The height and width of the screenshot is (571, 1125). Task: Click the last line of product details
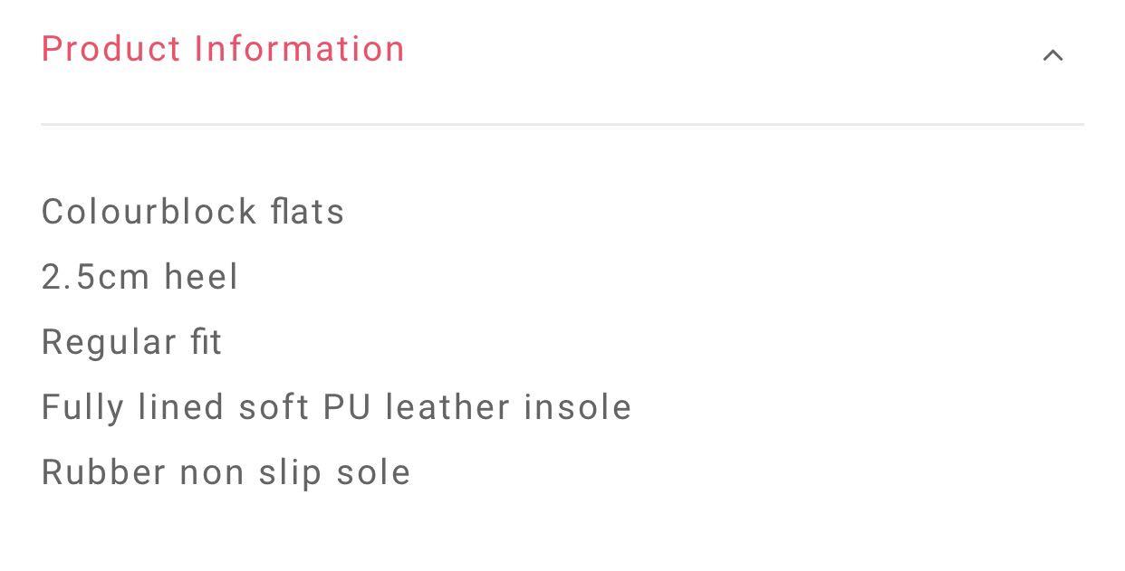coord(226,471)
